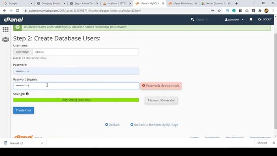
Task: Follow the Go Back link
Action: point(113,125)
